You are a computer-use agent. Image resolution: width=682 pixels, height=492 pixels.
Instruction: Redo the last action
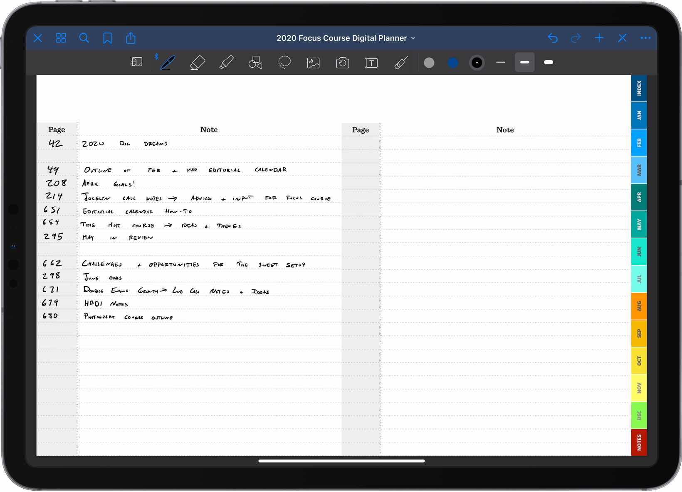[x=576, y=38]
